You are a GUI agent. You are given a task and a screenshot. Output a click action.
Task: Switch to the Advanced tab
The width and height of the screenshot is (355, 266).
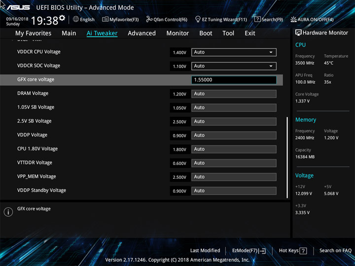(x=142, y=33)
